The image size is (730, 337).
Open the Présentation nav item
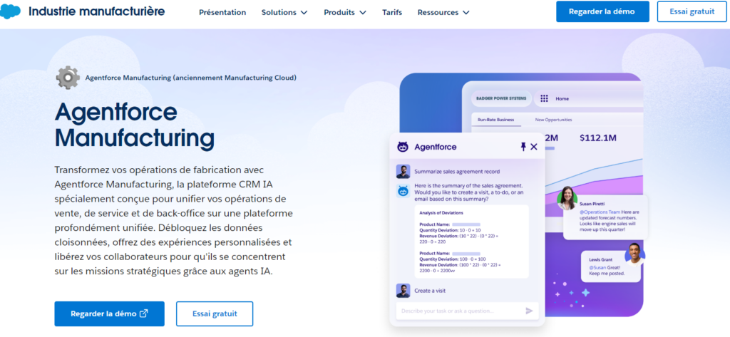(222, 13)
